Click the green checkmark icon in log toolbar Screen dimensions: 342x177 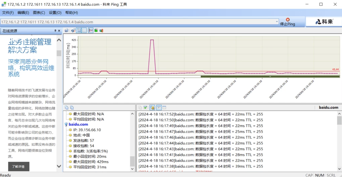[145, 107]
